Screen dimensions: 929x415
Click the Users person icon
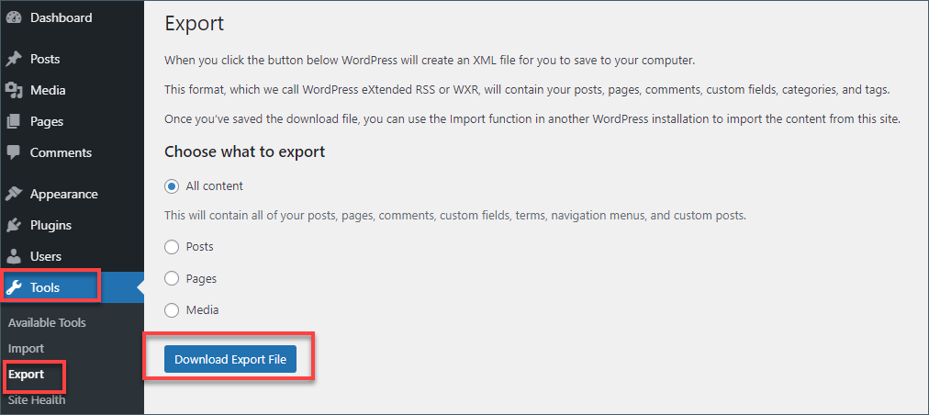pos(14,256)
